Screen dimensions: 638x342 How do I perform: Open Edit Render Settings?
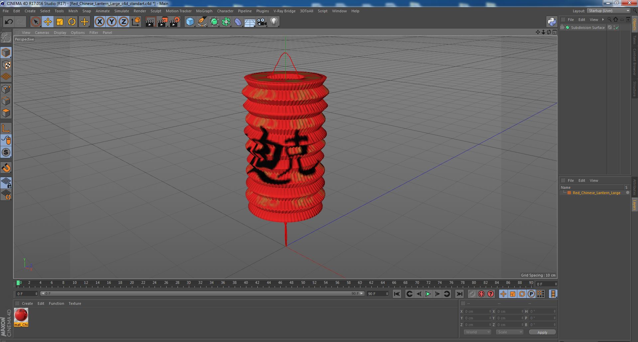pyautogui.click(x=175, y=22)
